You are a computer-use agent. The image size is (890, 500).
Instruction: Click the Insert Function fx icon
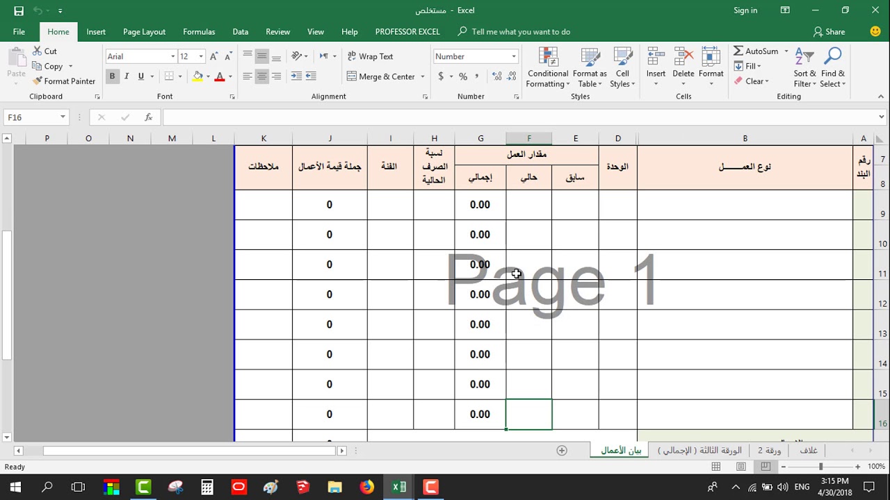[148, 117]
